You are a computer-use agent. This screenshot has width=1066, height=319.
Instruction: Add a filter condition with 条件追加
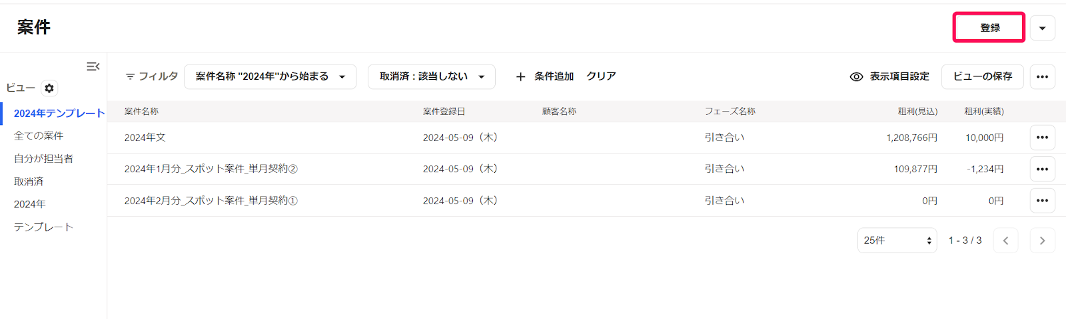tap(545, 76)
